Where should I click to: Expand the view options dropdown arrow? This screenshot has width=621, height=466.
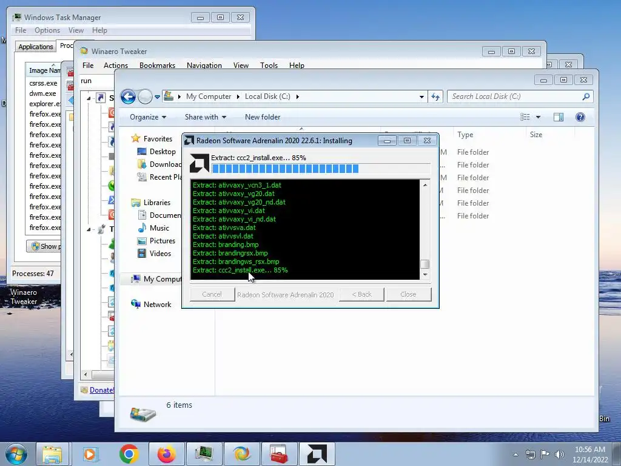pyautogui.click(x=538, y=117)
